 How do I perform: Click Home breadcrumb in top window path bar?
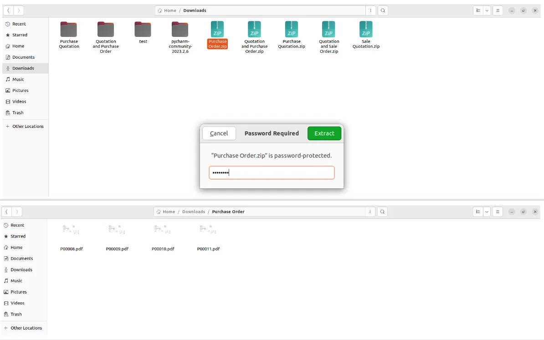pyautogui.click(x=167, y=10)
